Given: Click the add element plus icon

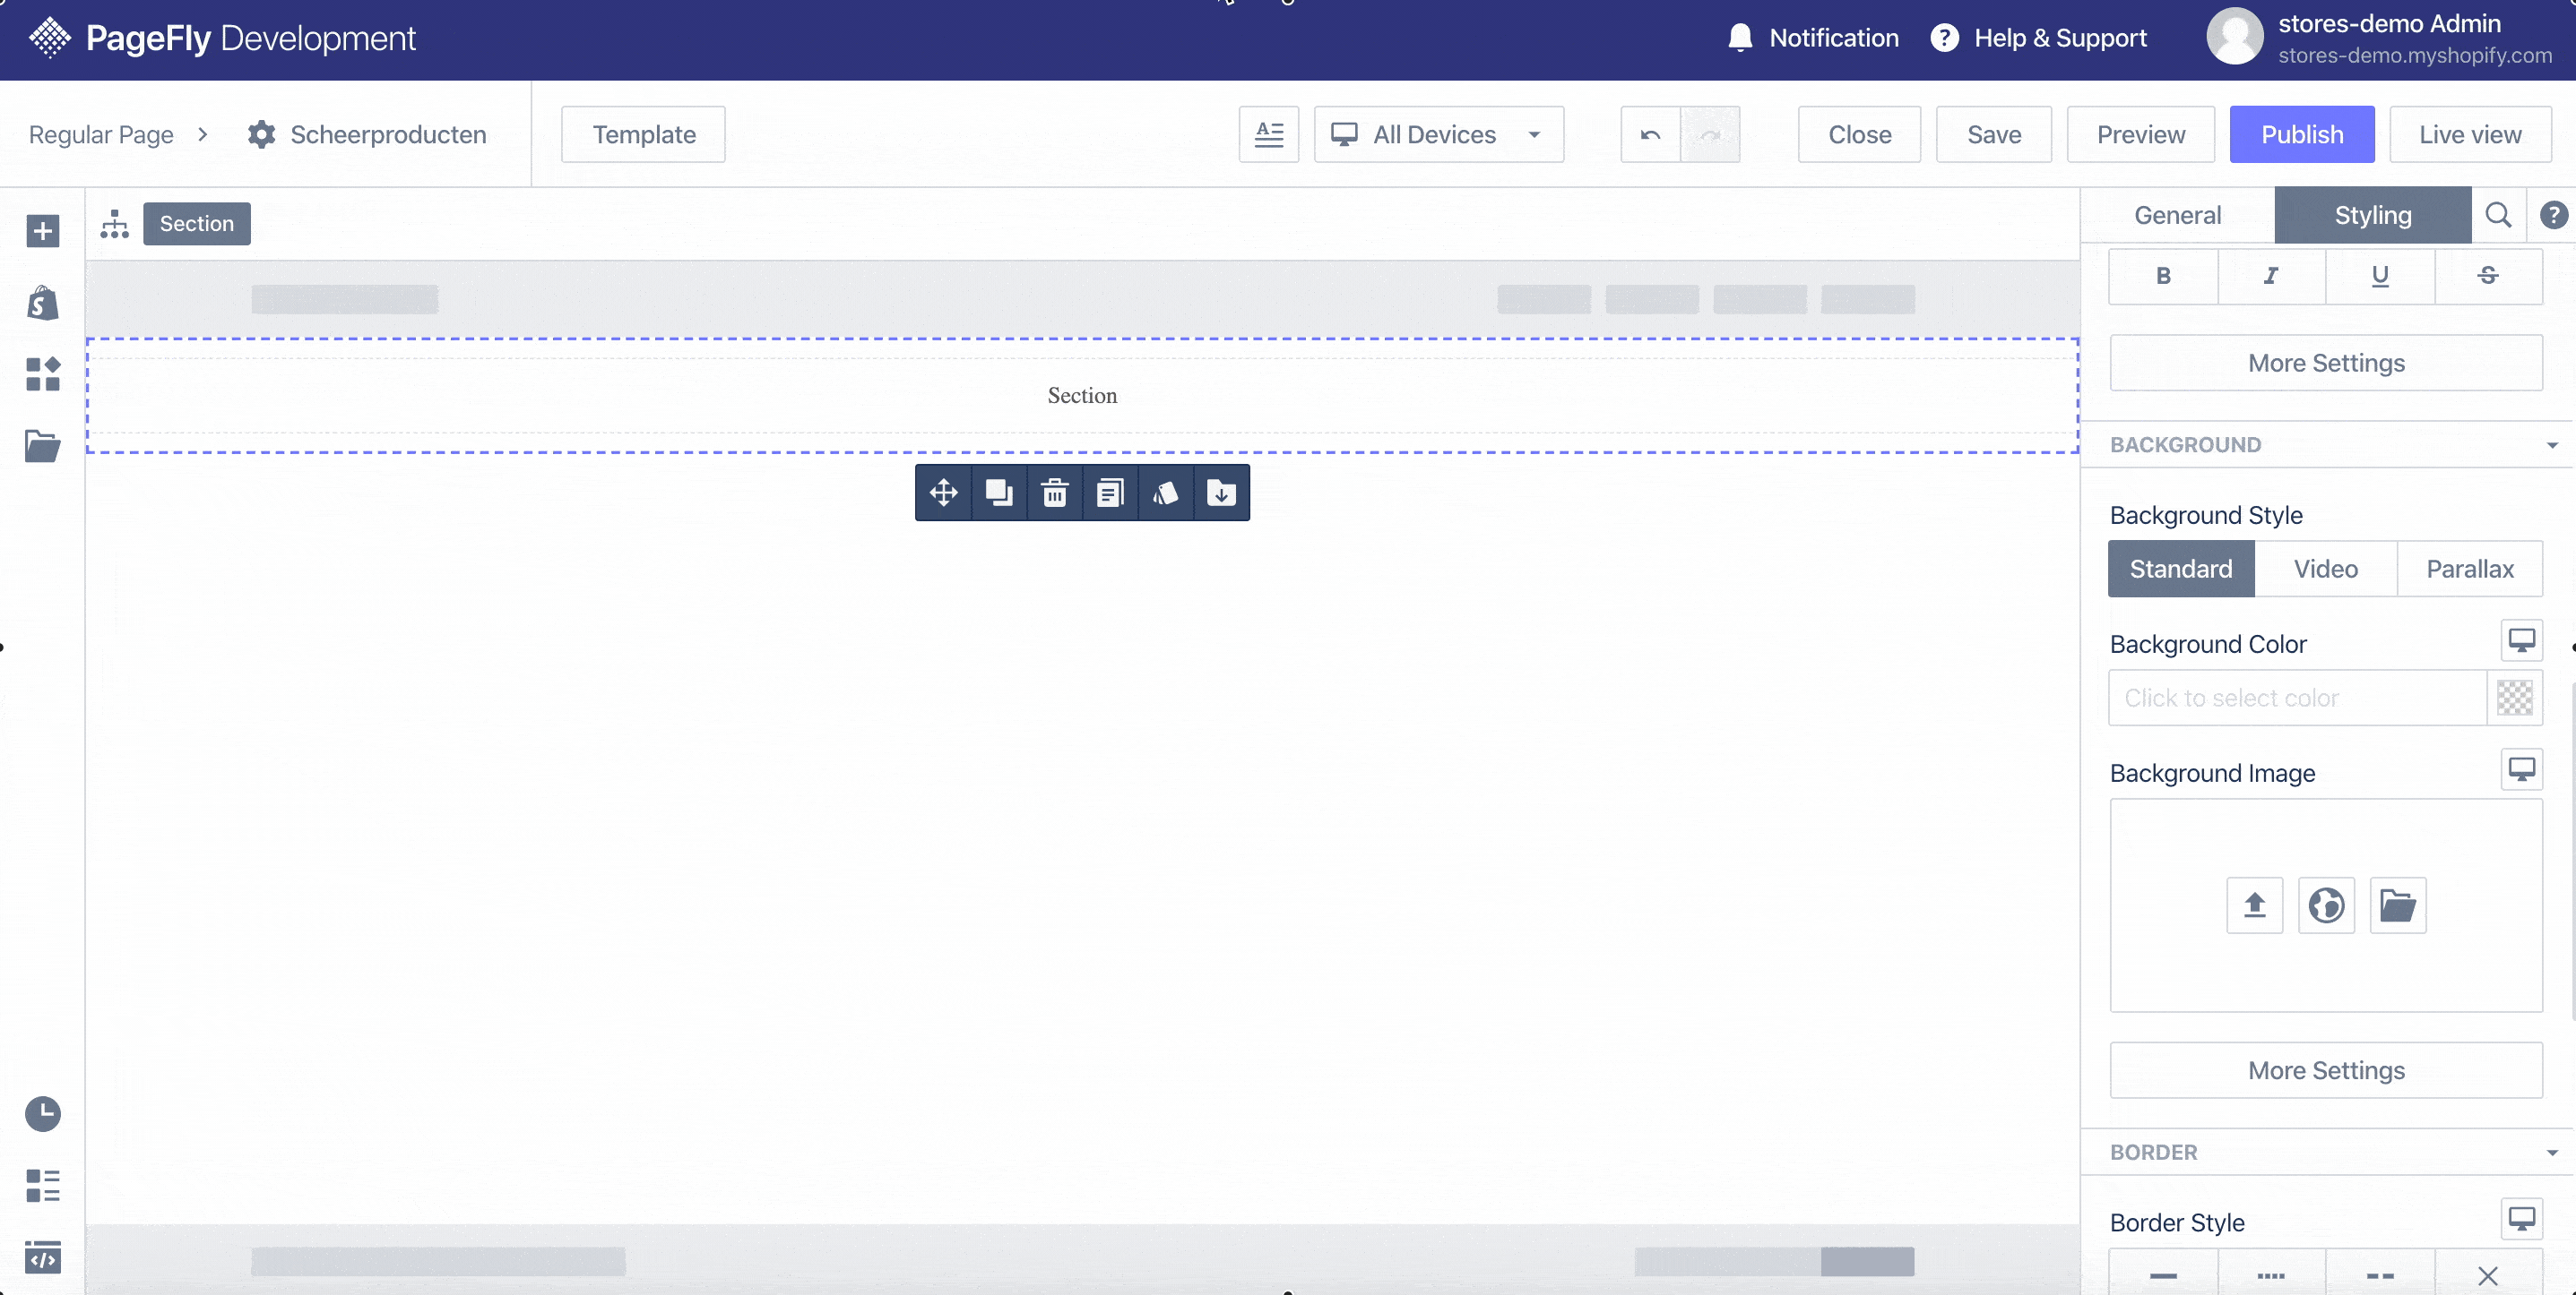Looking at the screenshot, I should [42, 231].
